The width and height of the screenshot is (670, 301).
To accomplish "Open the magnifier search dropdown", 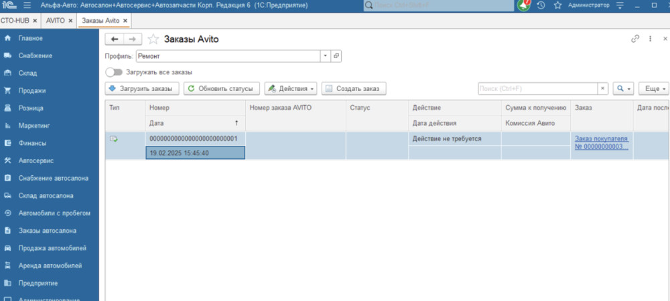I will click(x=623, y=89).
